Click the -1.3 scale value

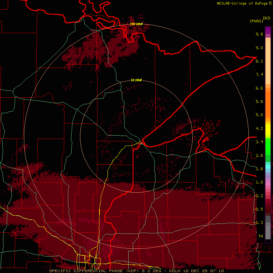(258, 223)
